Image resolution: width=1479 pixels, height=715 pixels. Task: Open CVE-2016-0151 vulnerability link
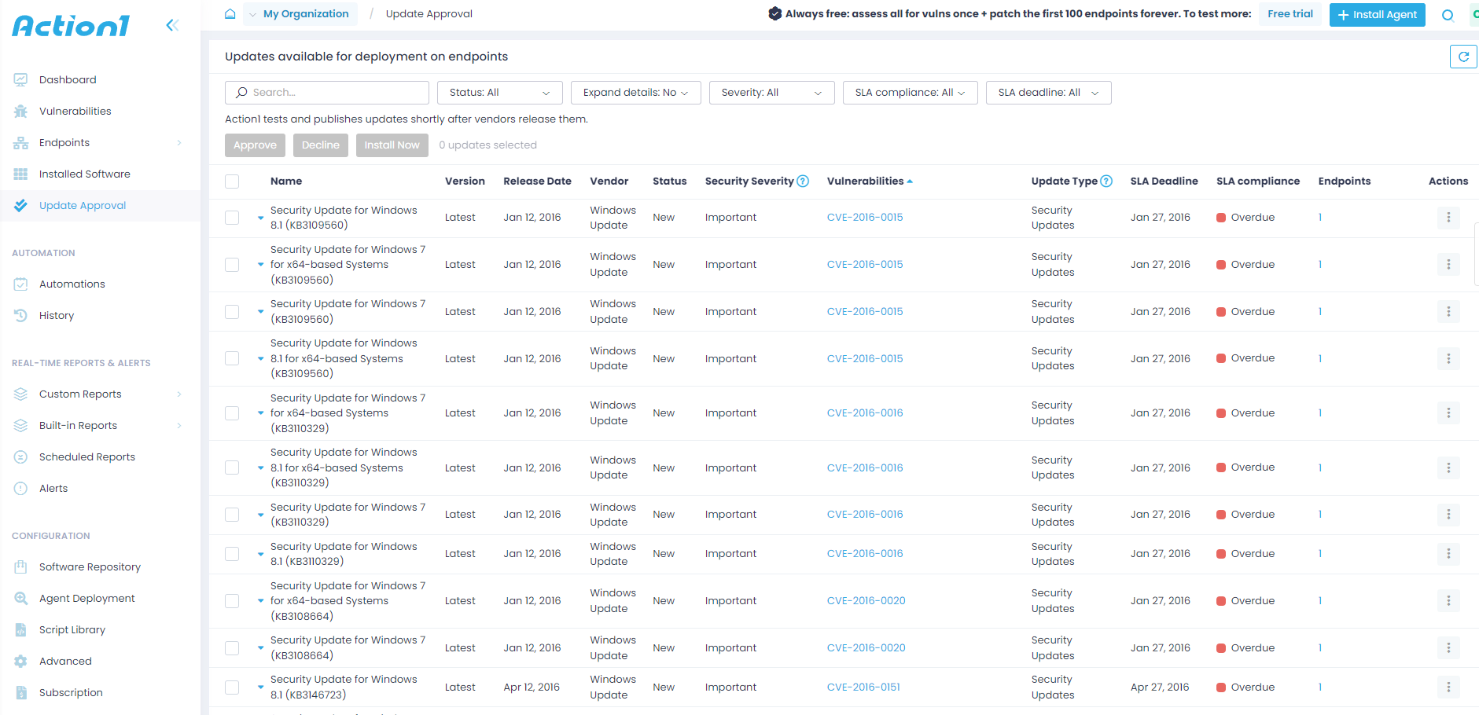pos(863,687)
